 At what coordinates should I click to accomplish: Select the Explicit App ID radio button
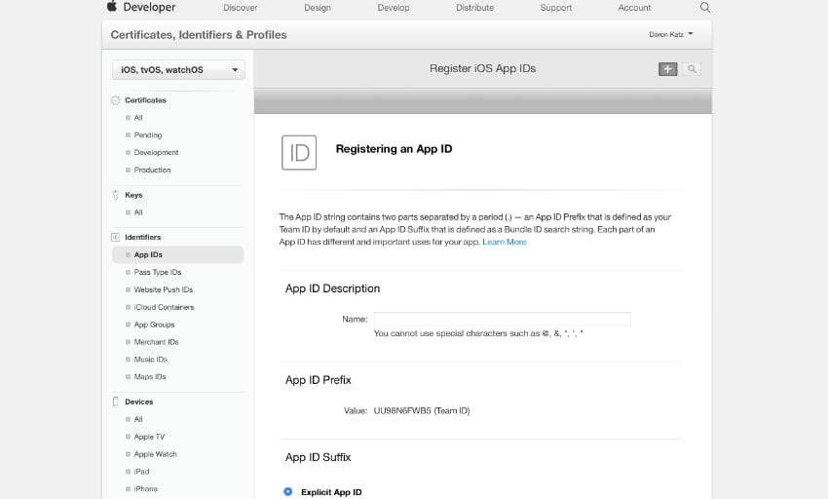point(287,491)
